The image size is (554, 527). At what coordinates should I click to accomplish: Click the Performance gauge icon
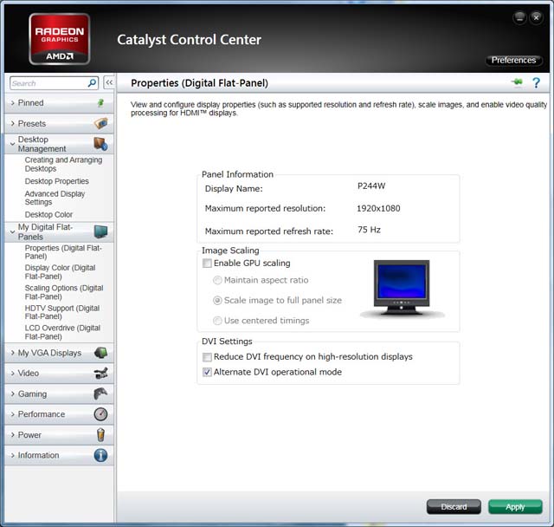click(x=100, y=413)
